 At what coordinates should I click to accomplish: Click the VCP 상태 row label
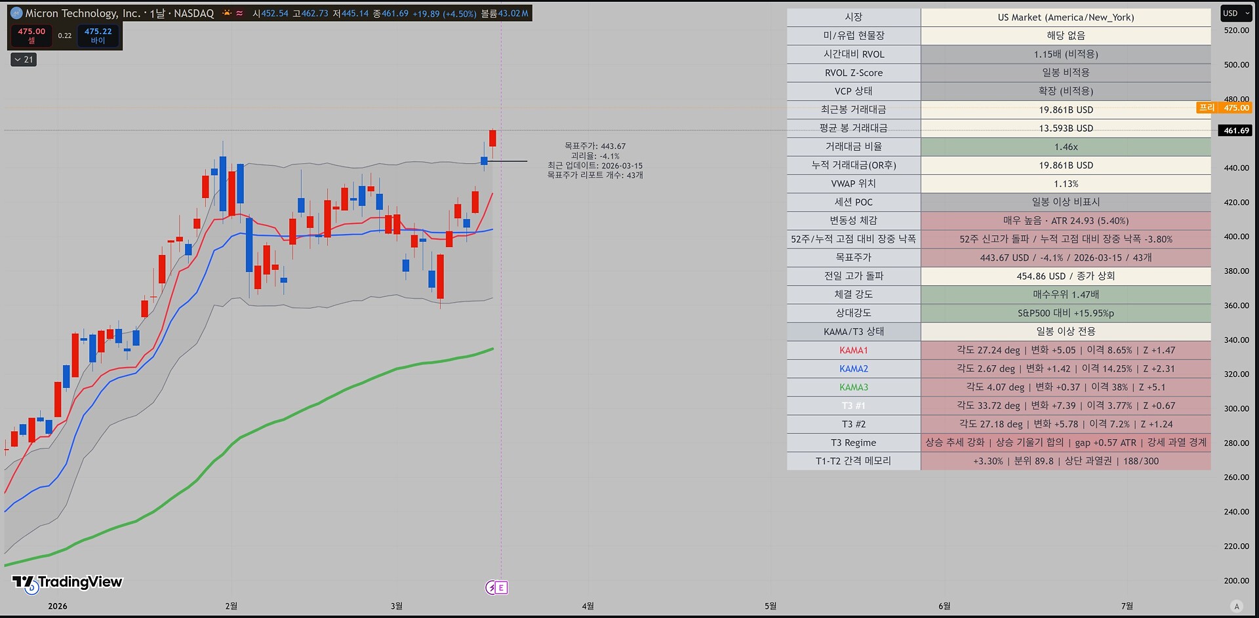click(x=854, y=91)
